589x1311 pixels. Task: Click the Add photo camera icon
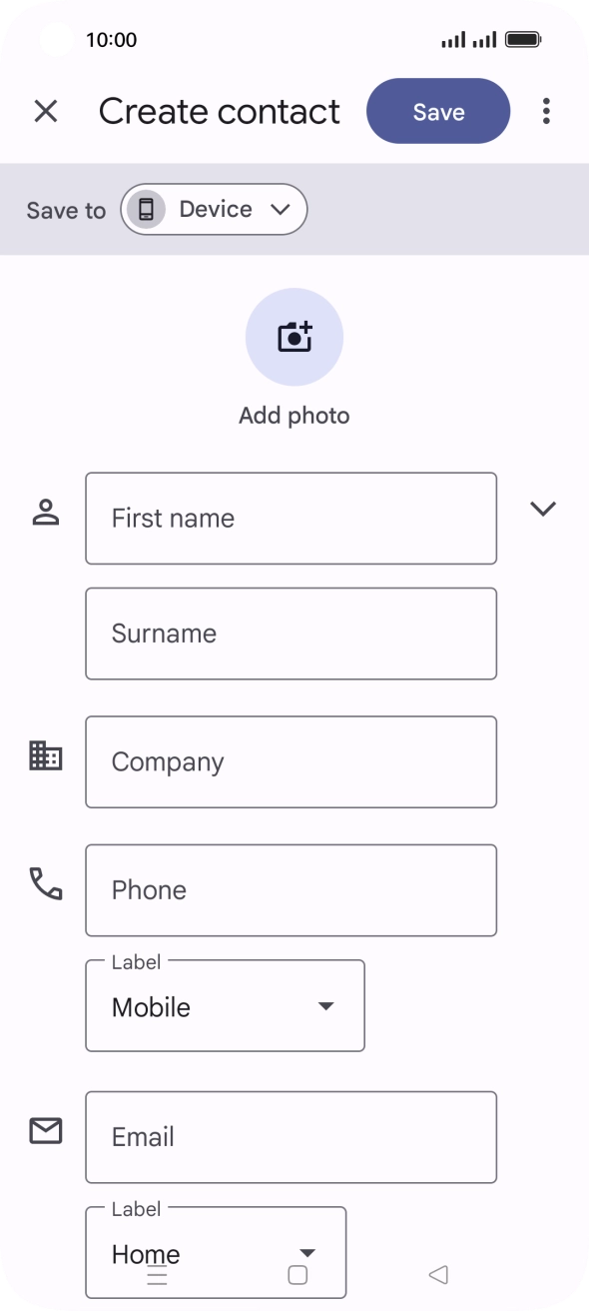coord(294,337)
